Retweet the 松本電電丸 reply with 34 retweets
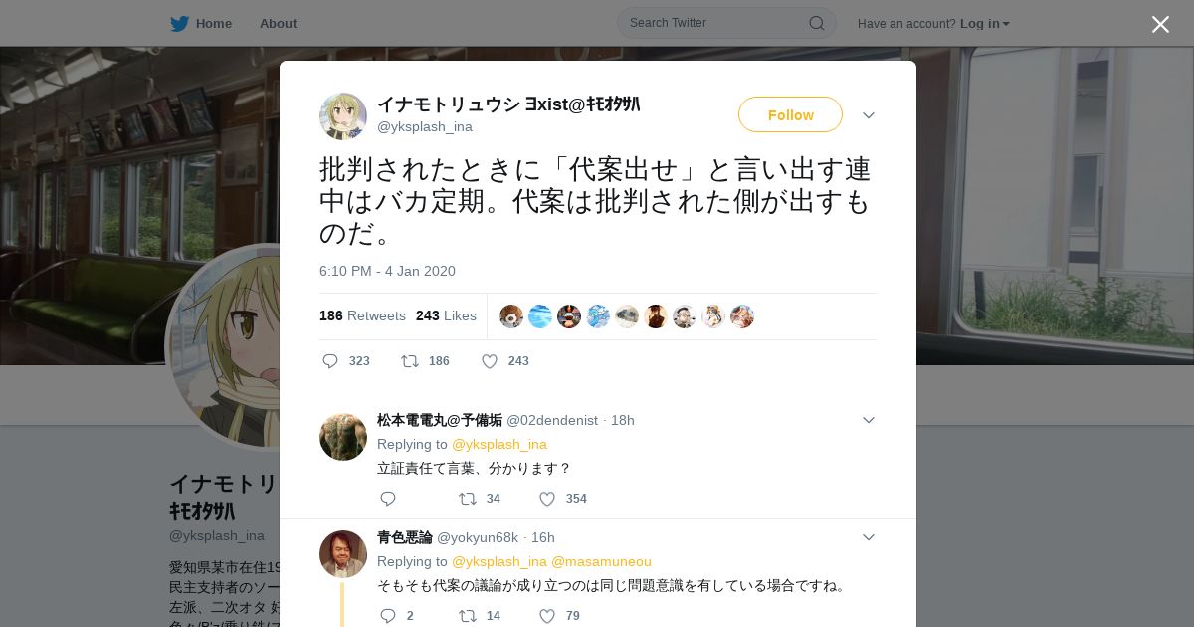 [x=467, y=499]
